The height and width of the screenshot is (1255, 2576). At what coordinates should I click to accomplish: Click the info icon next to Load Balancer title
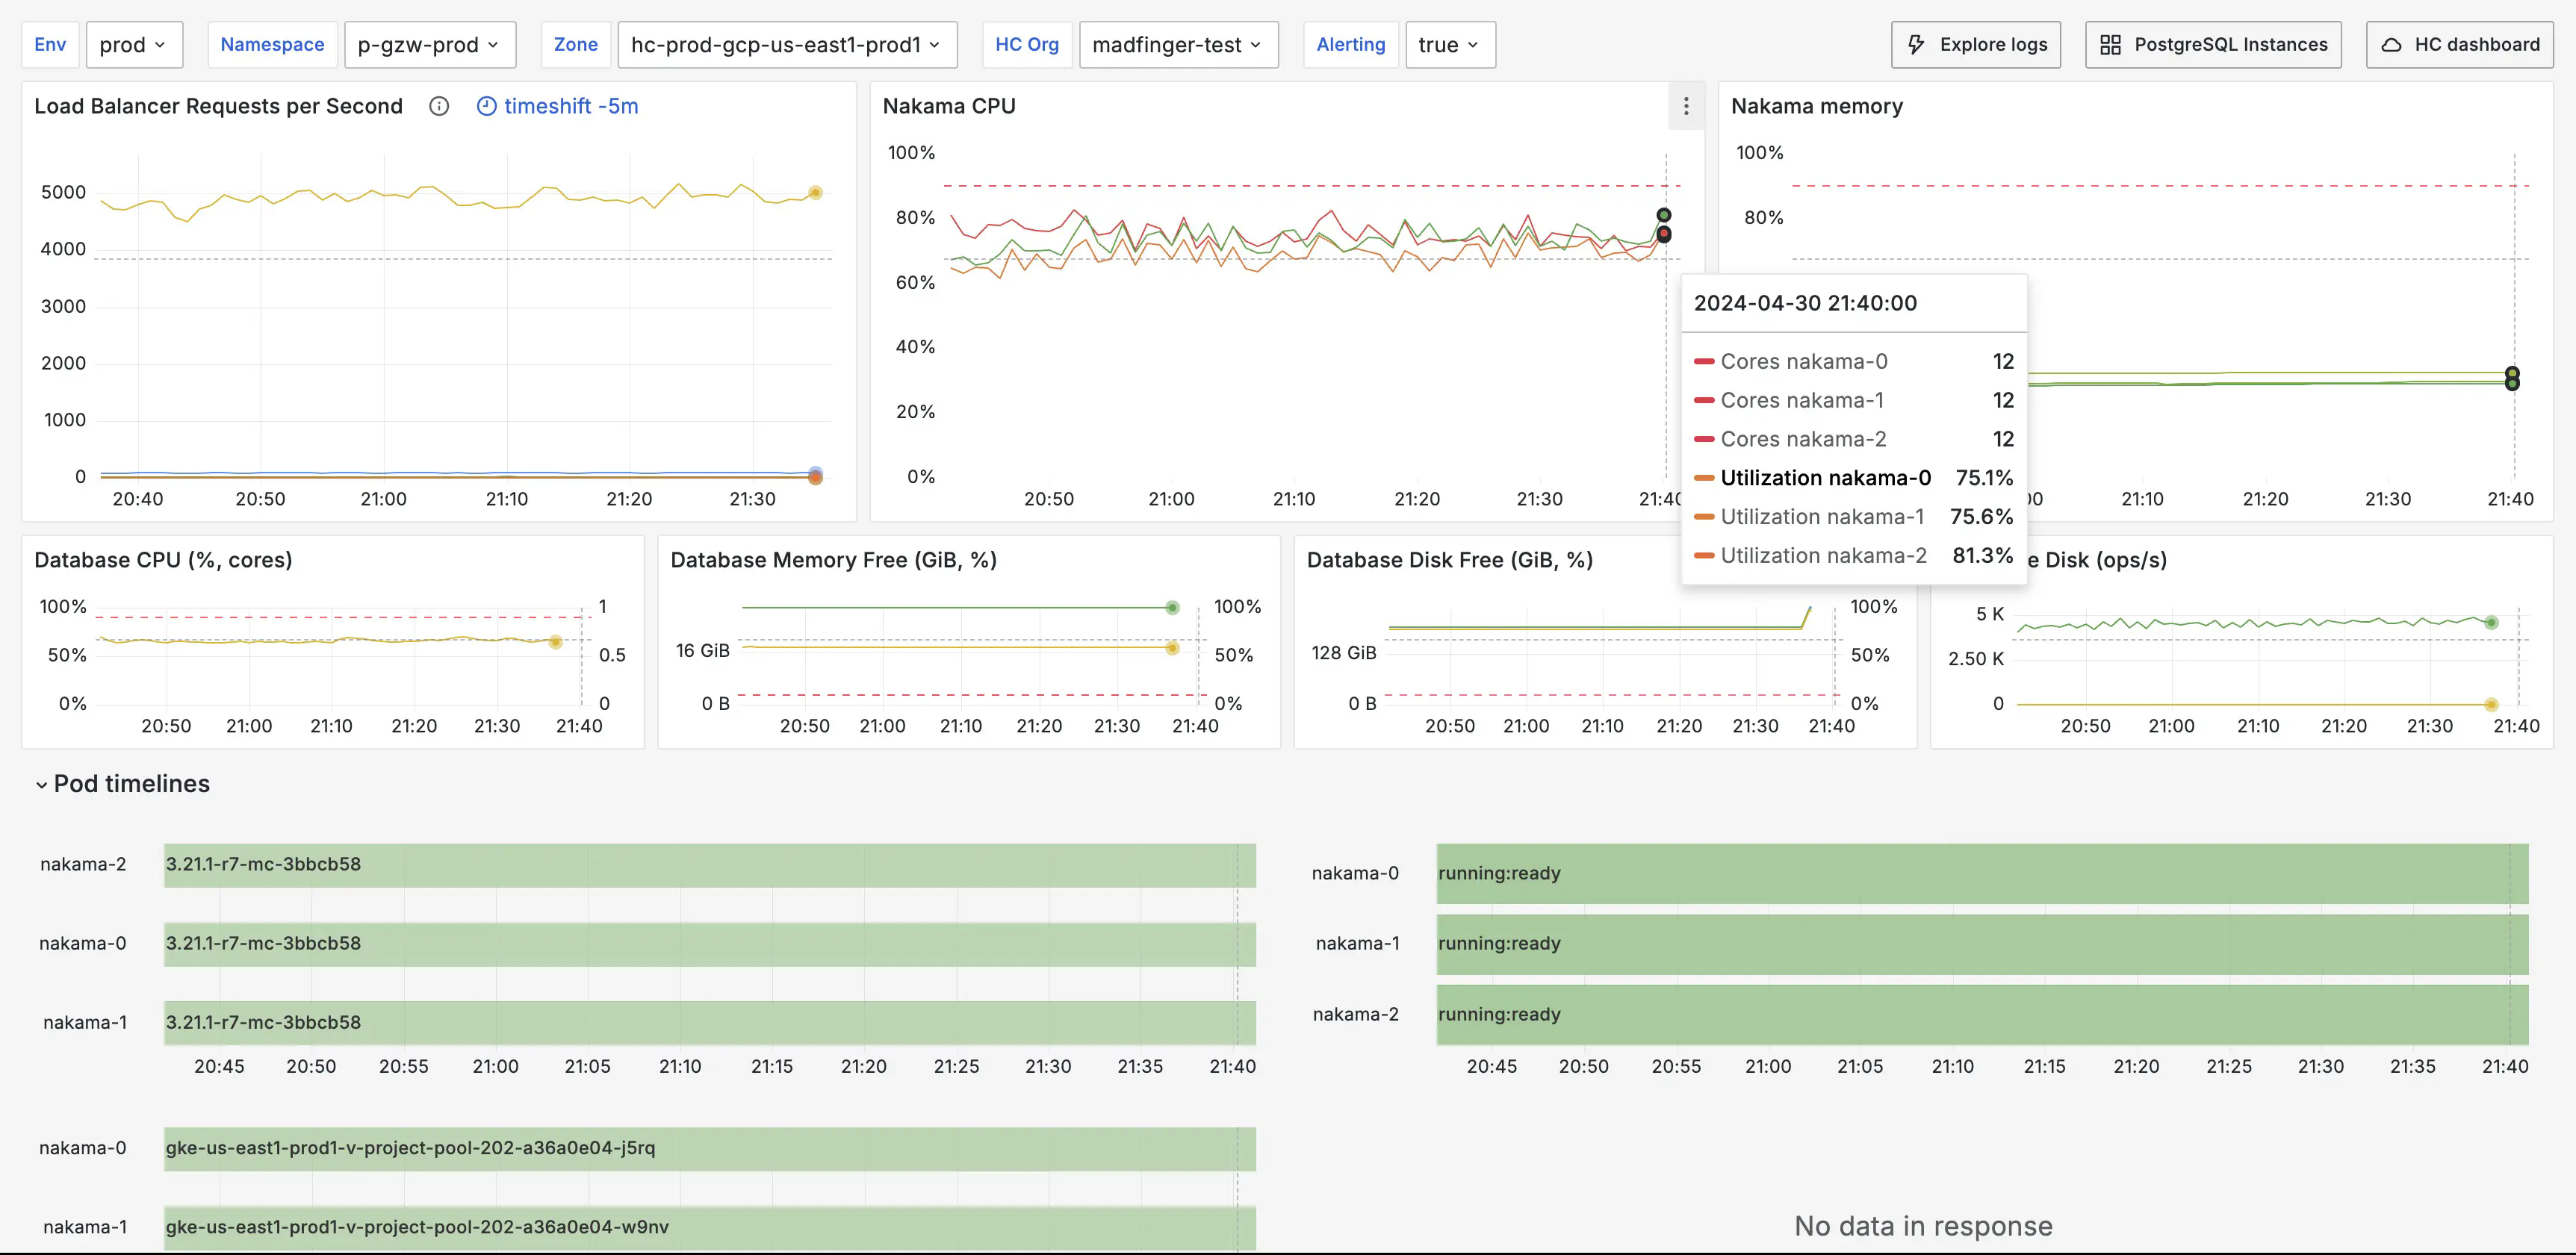[x=439, y=106]
